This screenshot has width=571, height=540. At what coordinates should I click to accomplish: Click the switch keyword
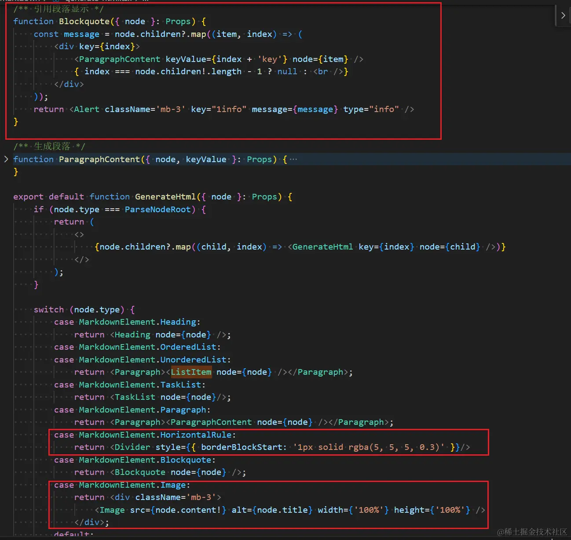(x=49, y=310)
